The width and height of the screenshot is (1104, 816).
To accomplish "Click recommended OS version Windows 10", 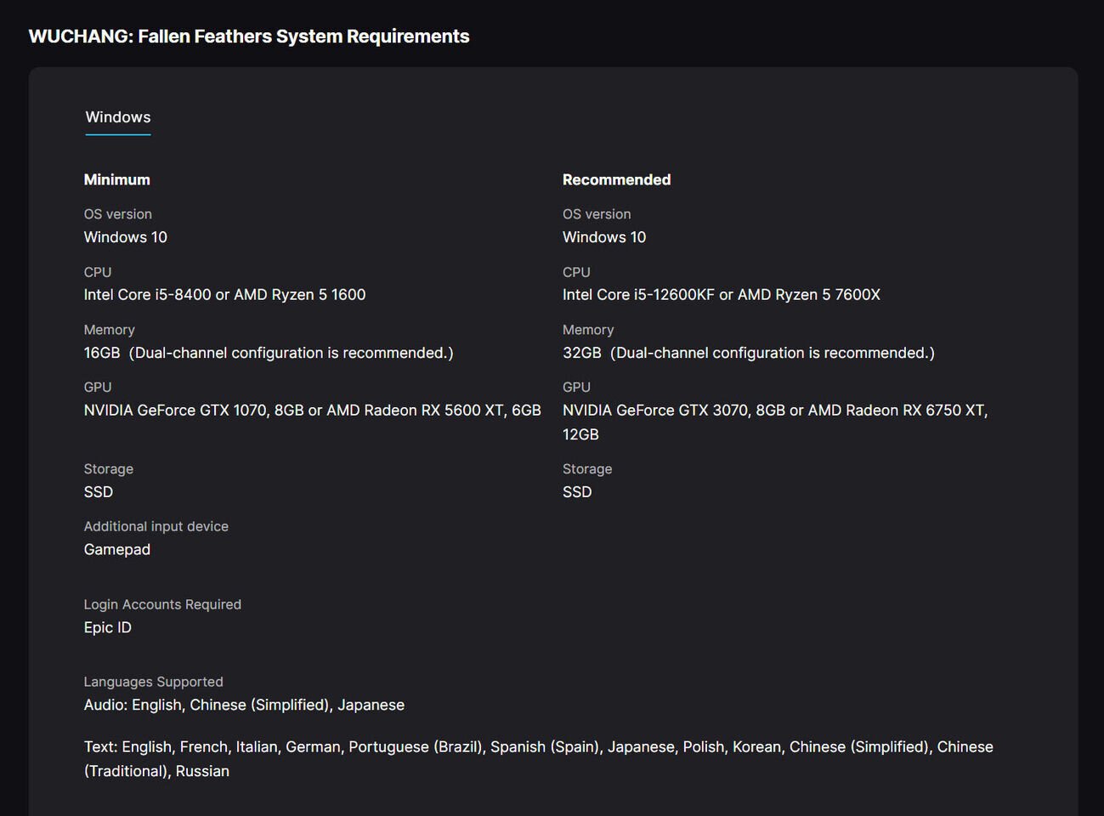I will [604, 237].
